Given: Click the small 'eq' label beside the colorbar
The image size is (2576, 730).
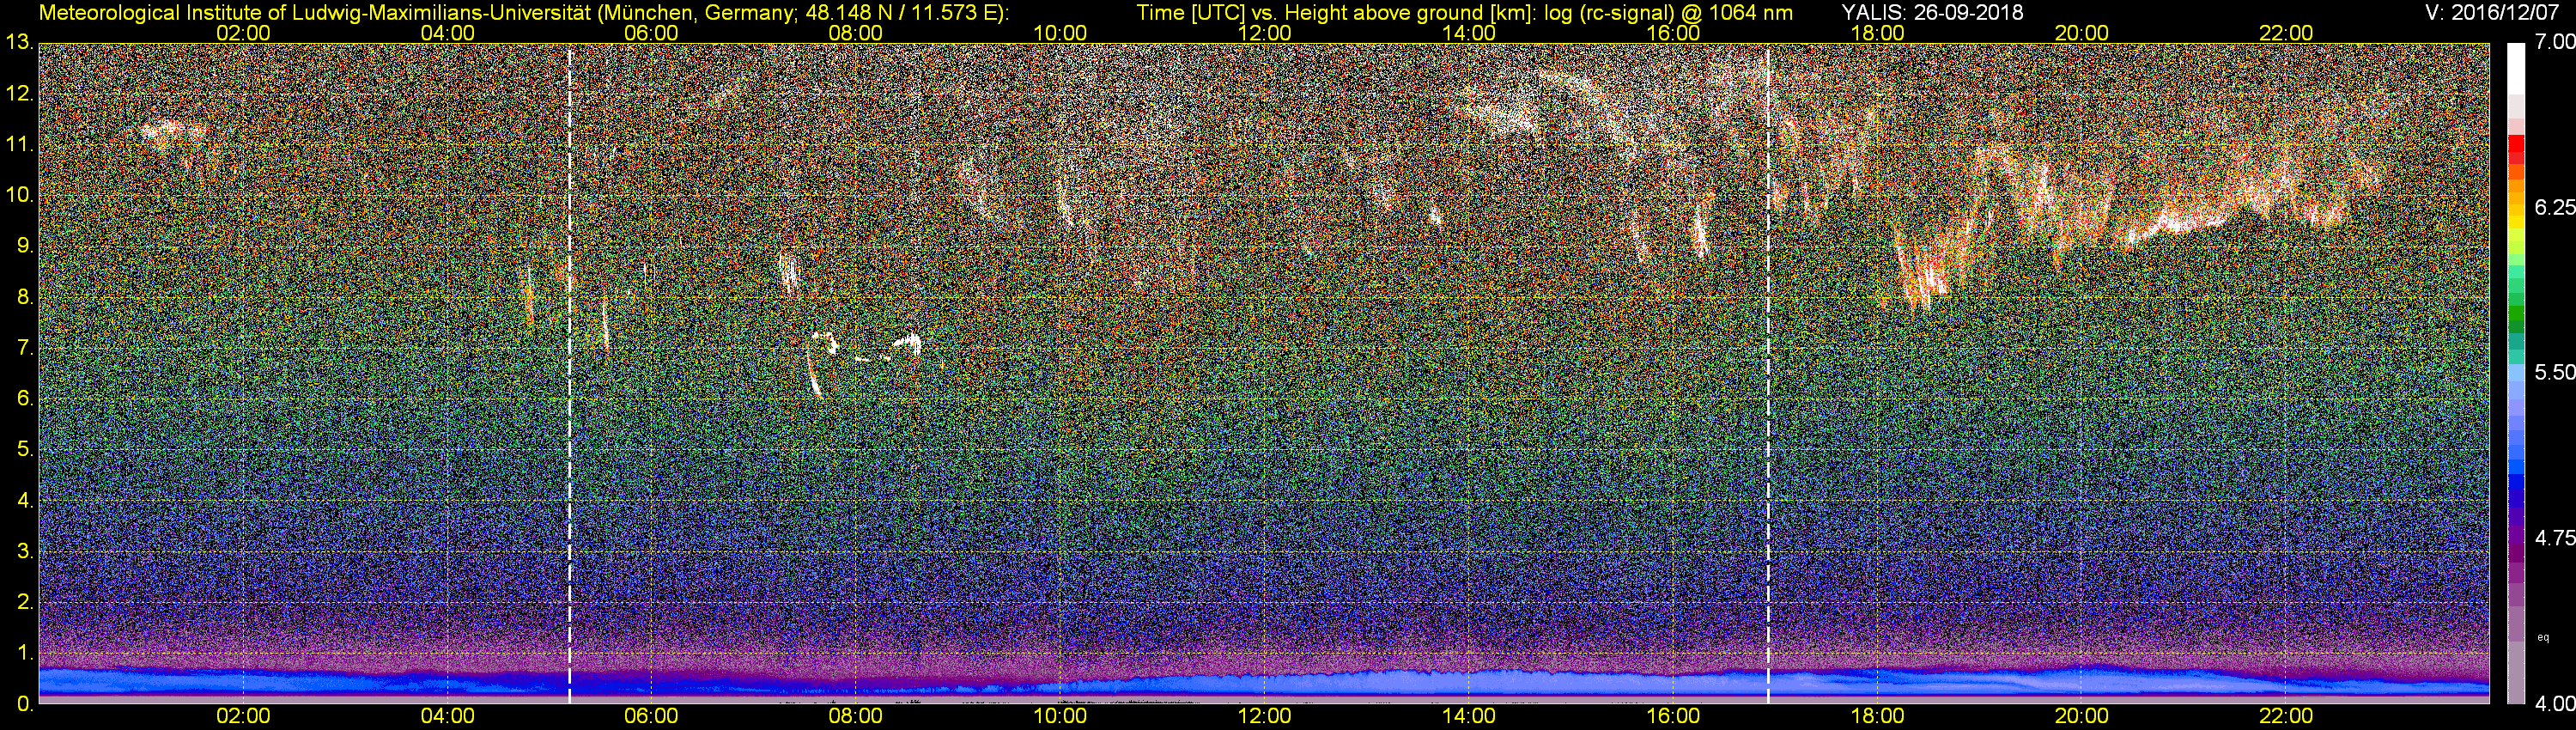Looking at the screenshot, I should [2543, 637].
